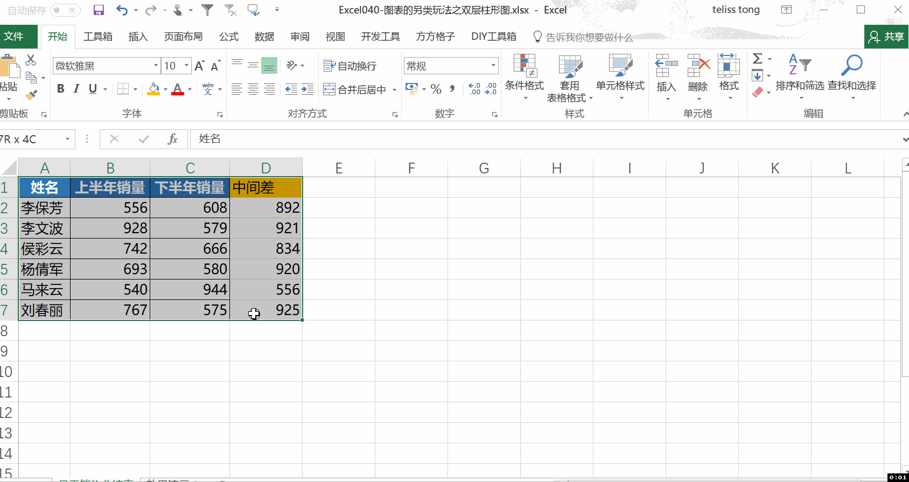
Task: Click the filter funnel icon in quick access toolbar
Action: 207,10
